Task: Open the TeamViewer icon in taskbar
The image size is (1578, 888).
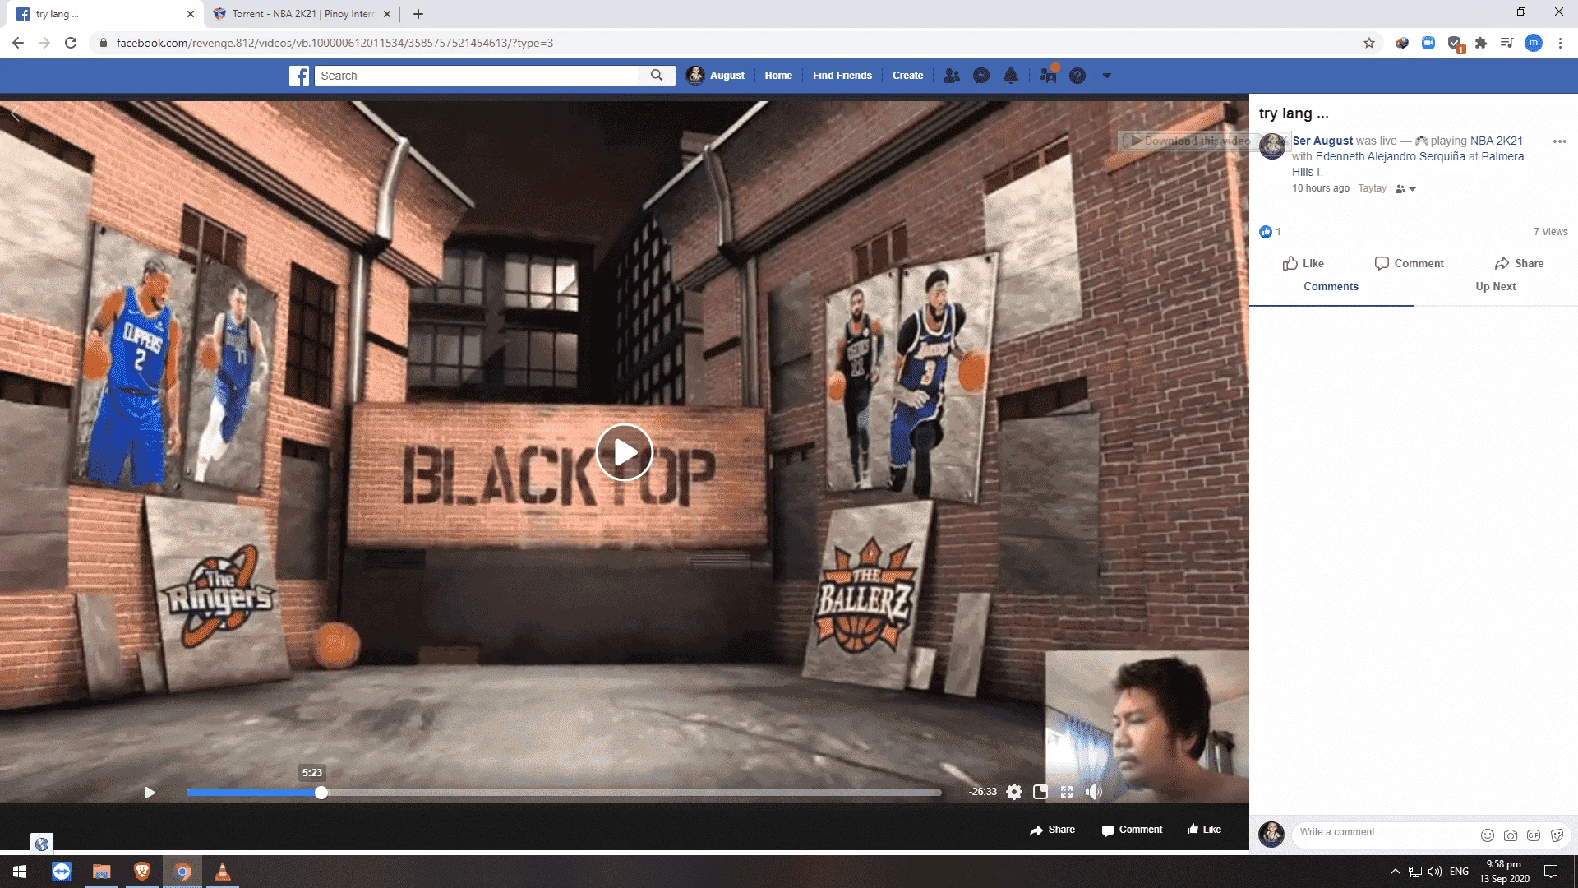Action: click(62, 872)
